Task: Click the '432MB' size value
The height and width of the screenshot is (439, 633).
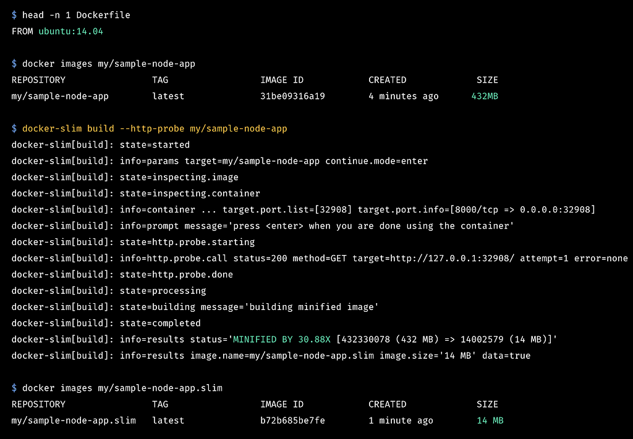Action: [x=485, y=96]
